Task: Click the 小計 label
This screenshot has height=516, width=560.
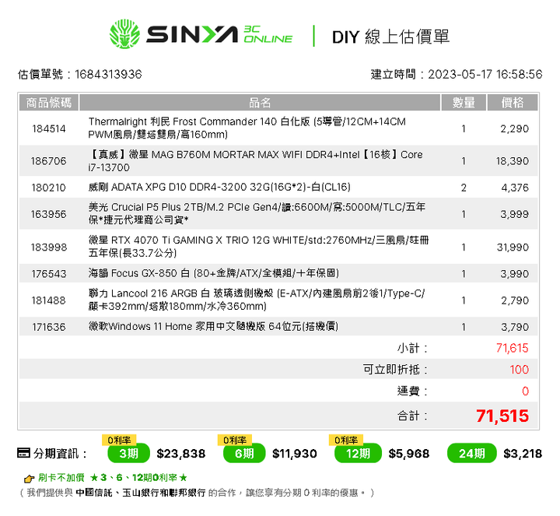Action: 412,348
